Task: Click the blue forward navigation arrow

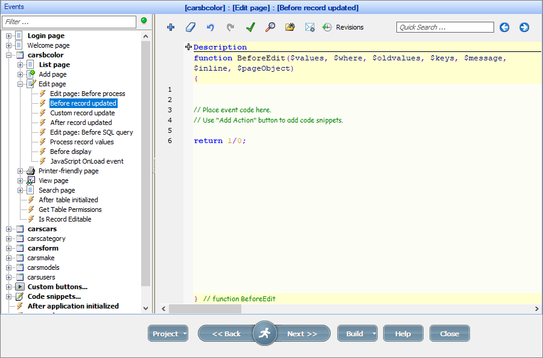Action: tap(524, 27)
